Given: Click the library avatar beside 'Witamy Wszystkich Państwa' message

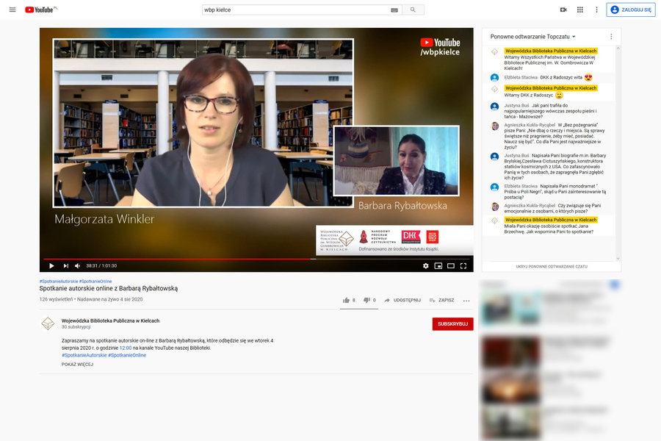Looking at the screenshot, I should pyautogui.click(x=495, y=52).
